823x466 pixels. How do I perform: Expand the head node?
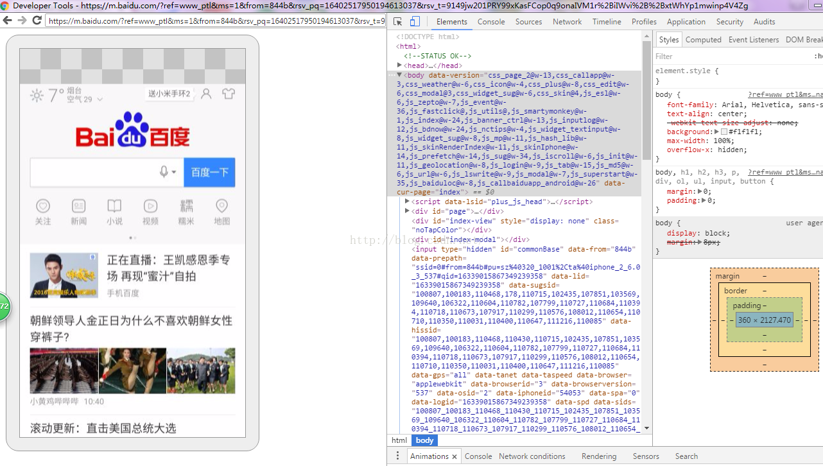pyautogui.click(x=400, y=65)
